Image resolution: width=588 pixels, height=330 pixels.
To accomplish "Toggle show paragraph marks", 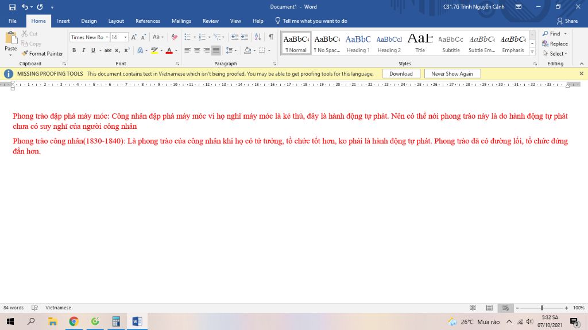I will (271, 37).
